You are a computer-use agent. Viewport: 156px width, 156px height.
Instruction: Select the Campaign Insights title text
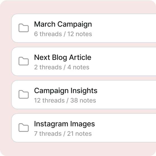(65, 91)
